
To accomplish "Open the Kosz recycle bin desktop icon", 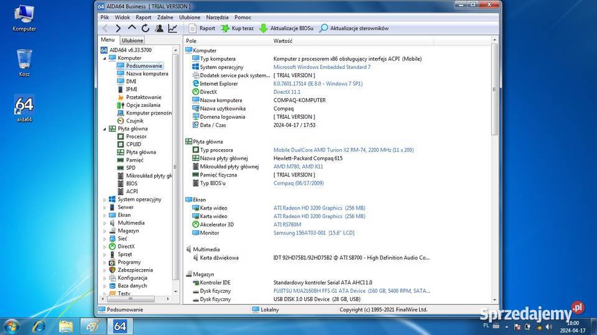I will tap(24, 63).
